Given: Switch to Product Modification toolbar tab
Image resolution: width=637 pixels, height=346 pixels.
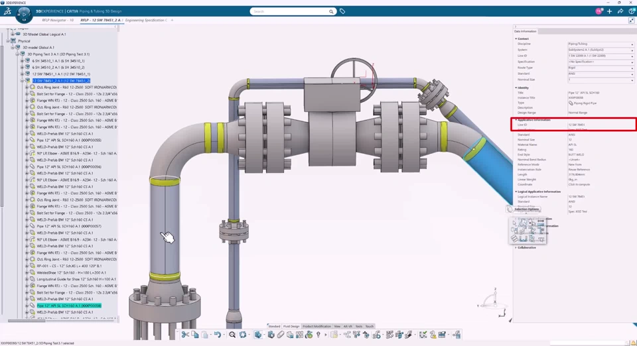Looking at the screenshot, I should (317, 326).
